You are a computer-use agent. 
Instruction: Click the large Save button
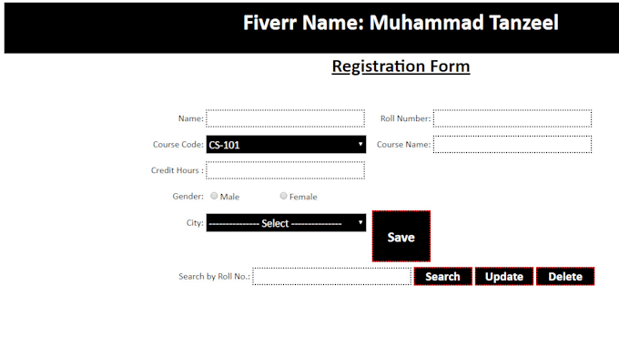coord(401,236)
